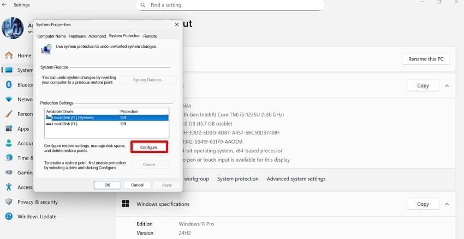The height and width of the screenshot is (239, 464).
Task: Select the System monitor icon in sidebar
Action: 9,70
